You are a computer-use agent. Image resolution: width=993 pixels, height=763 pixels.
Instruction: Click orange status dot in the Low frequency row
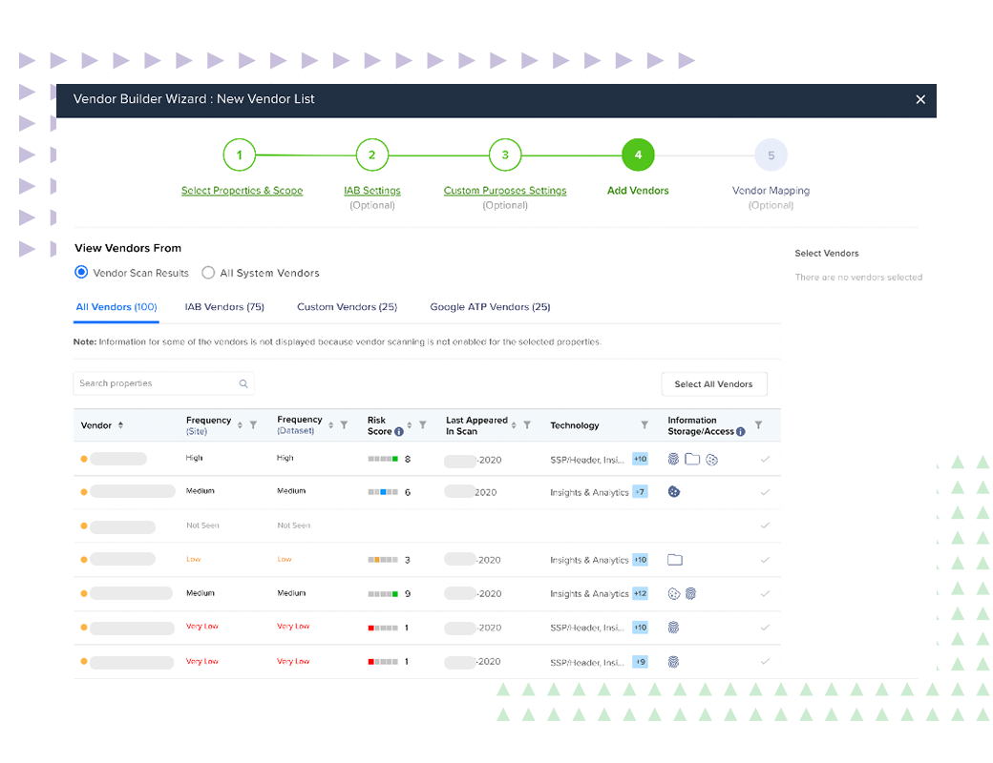click(84, 559)
